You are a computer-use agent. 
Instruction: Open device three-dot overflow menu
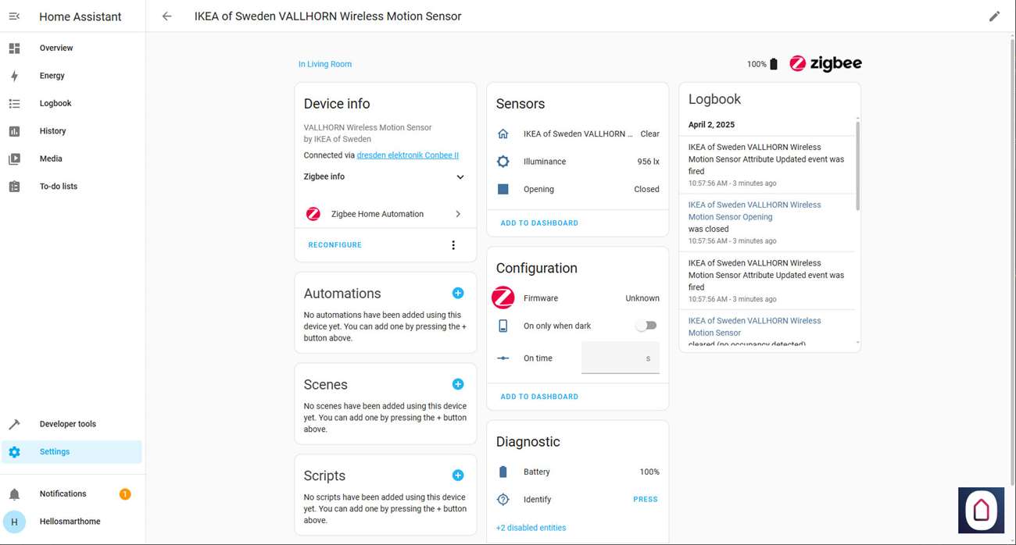point(453,245)
